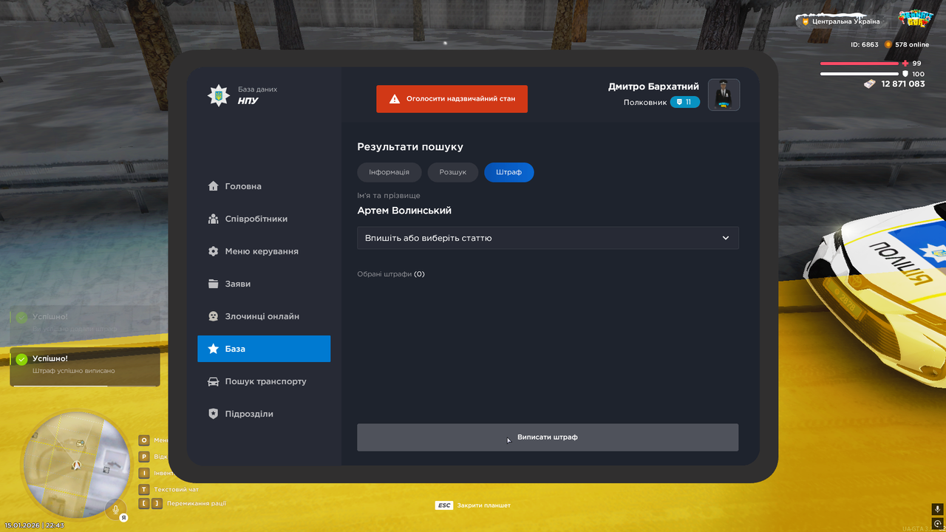Click the blue rank badge showing 11
The height and width of the screenshot is (532, 946).
click(684, 102)
